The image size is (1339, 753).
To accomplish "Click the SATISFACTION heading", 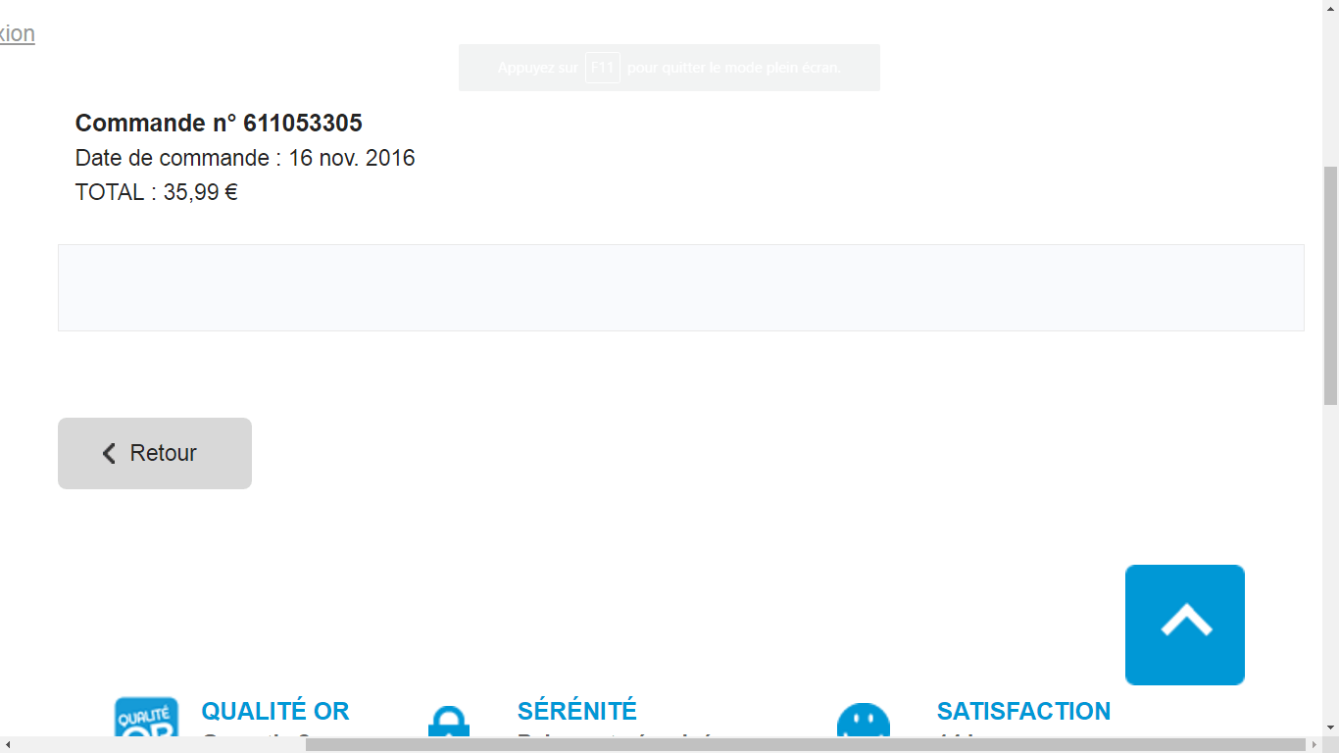I will [x=1023, y=711].
